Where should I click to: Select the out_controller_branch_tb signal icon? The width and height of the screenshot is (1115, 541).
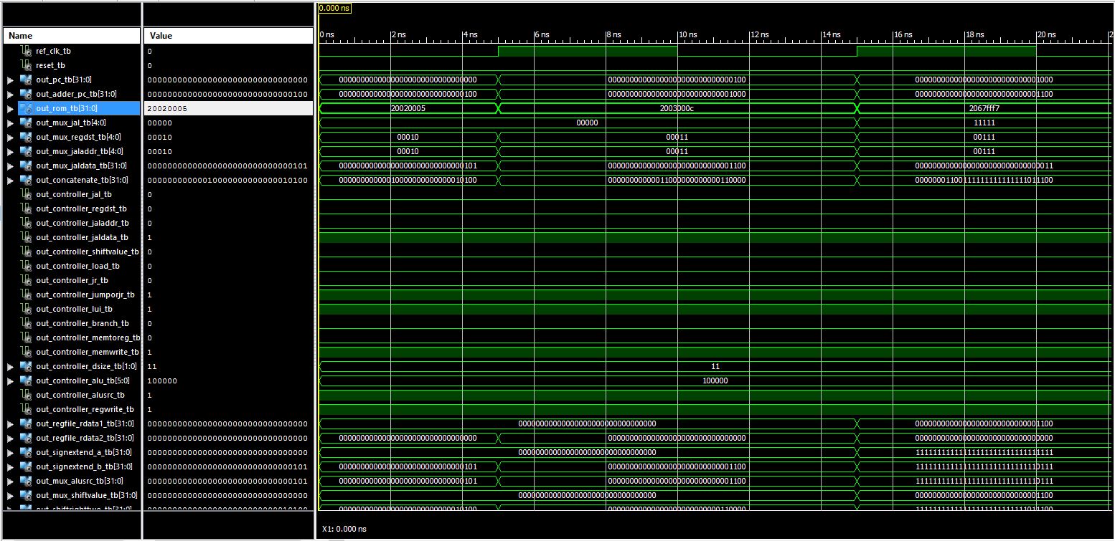(x=27, y=323)
